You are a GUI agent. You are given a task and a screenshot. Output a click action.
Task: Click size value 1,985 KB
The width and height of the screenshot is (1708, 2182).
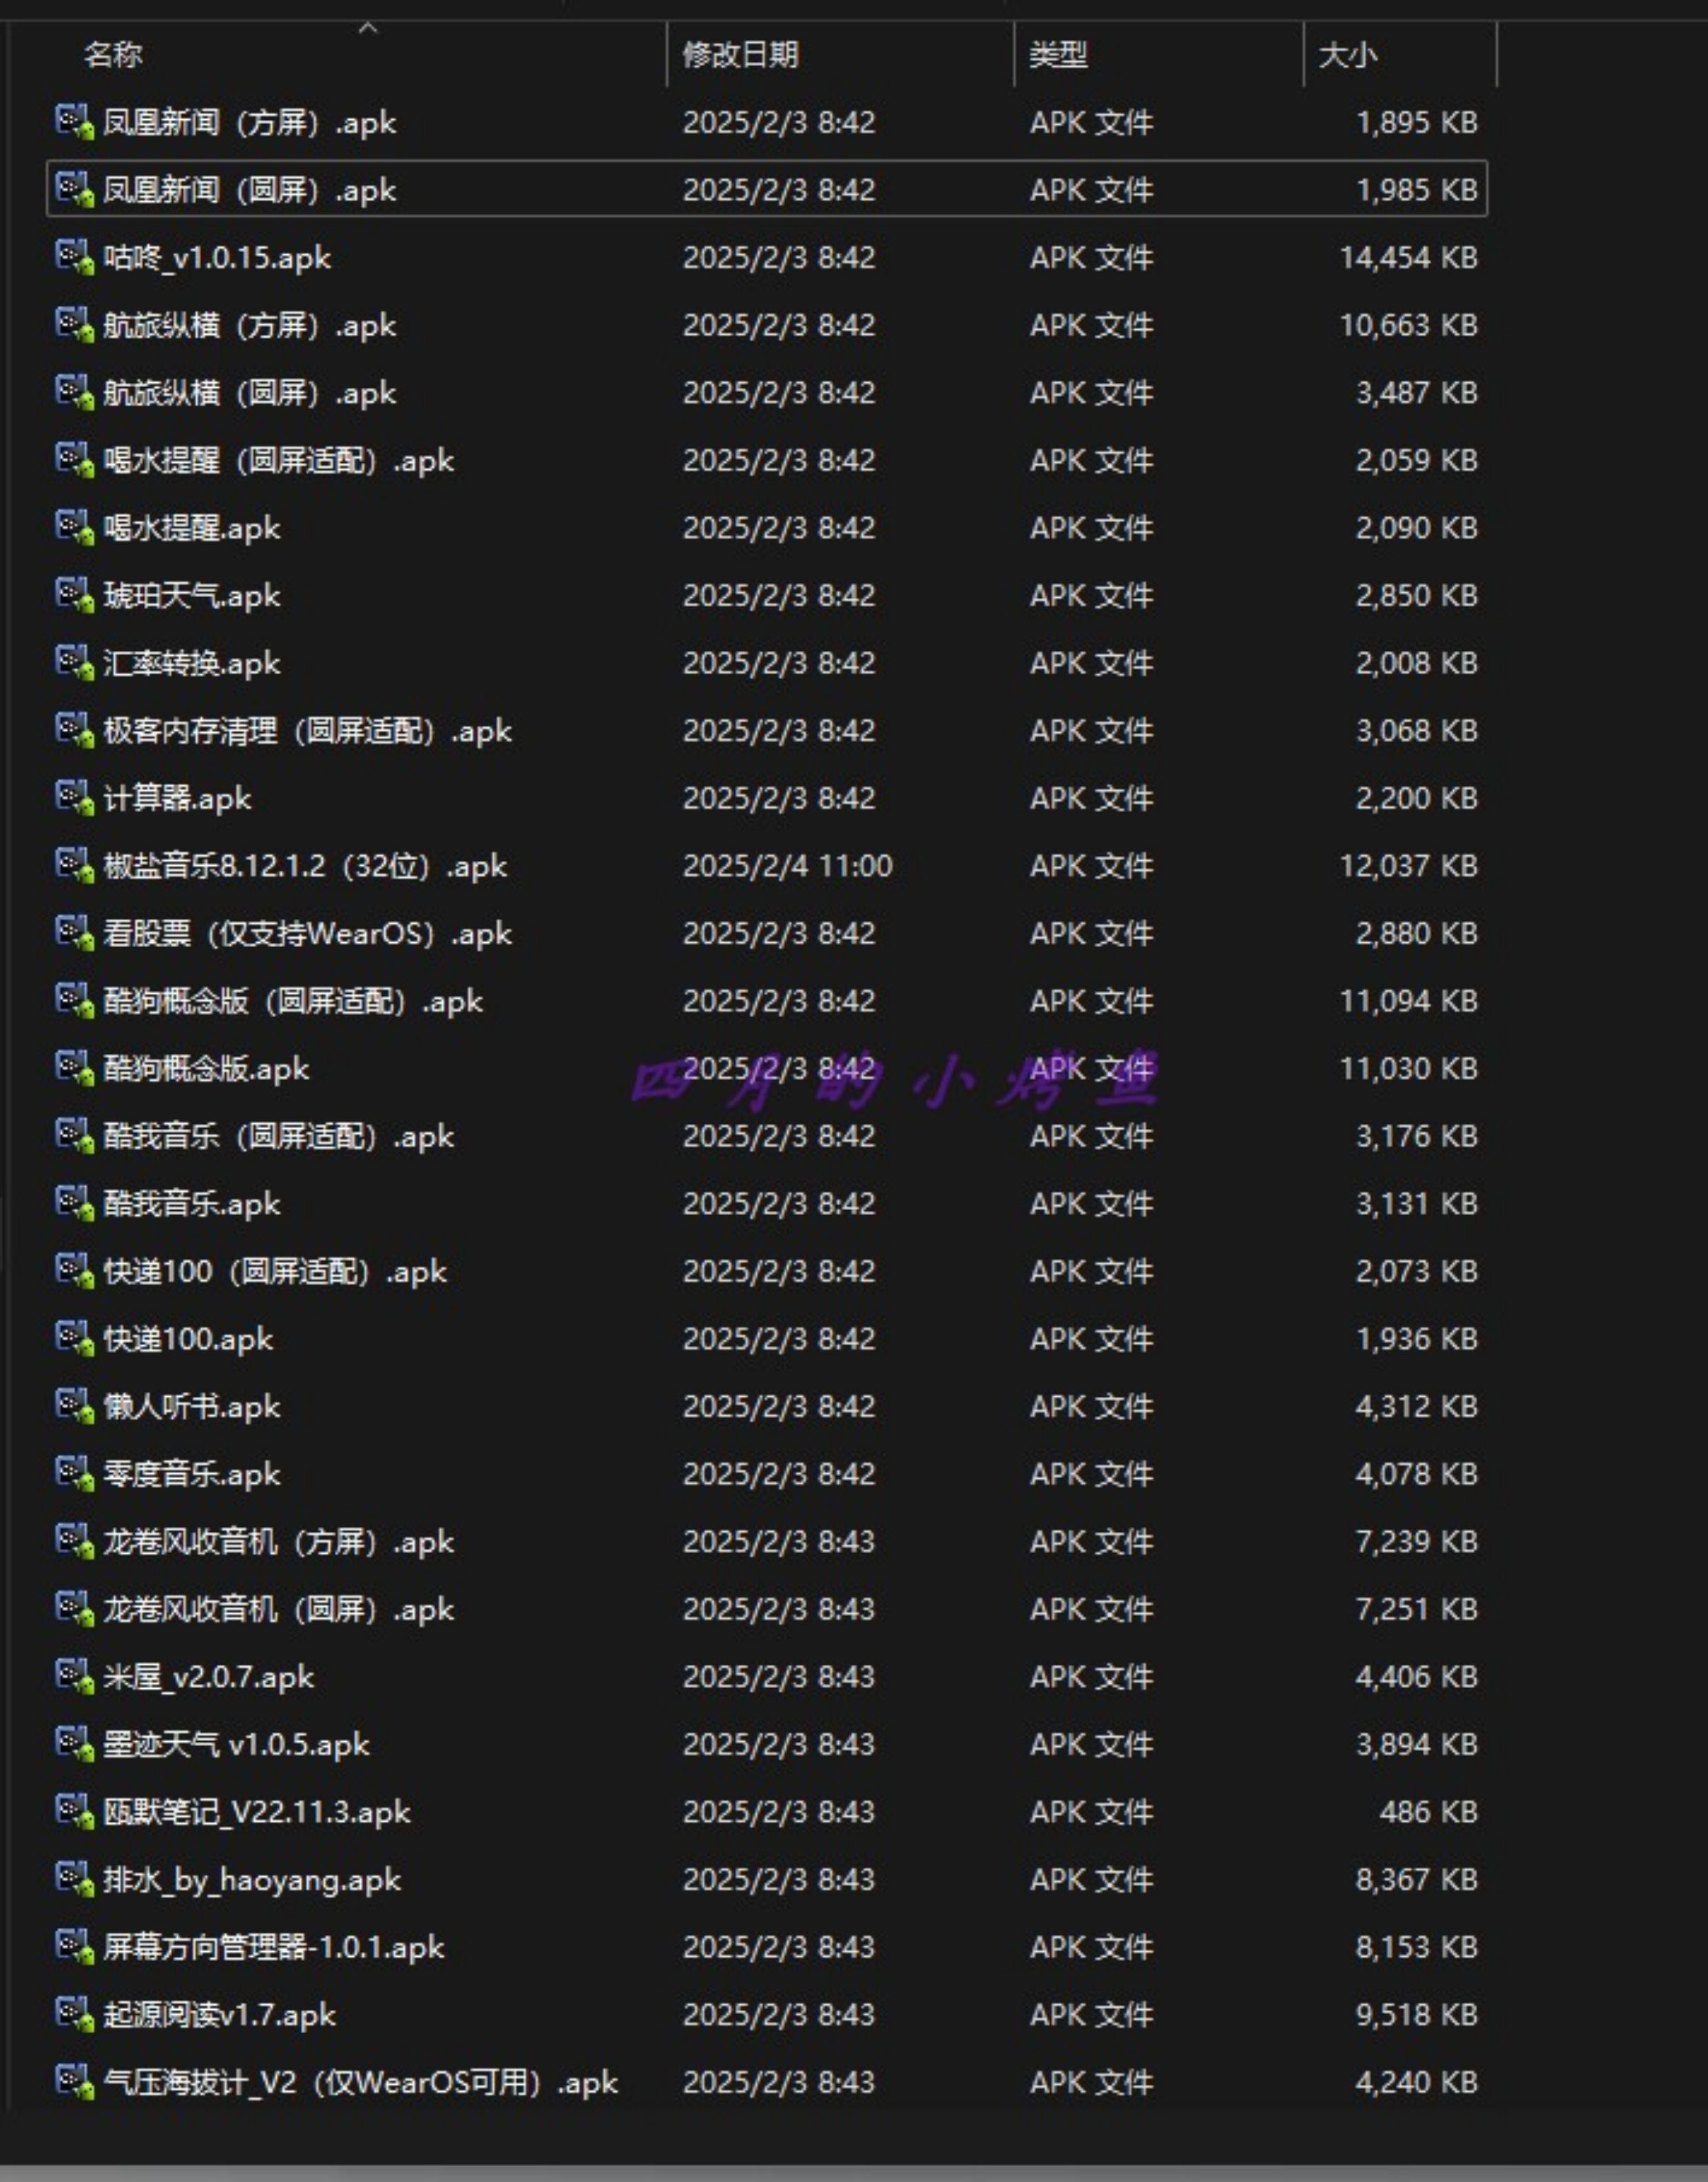(x=1417, y=189)
